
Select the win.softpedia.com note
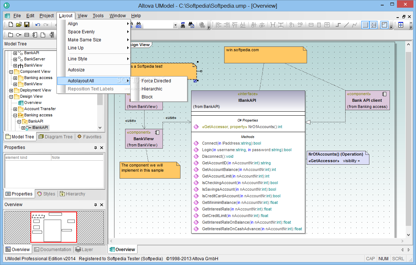[265, 55]
